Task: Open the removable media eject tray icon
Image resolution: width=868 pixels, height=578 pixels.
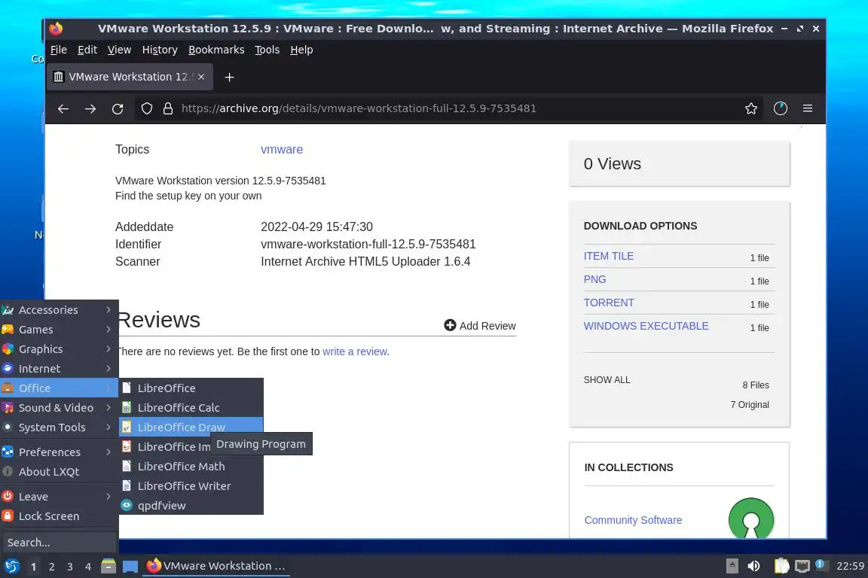Action: point(732,566)
